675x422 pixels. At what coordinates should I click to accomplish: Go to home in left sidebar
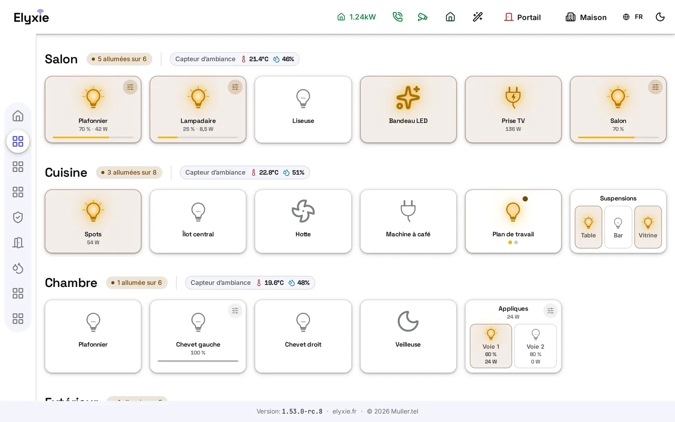[18, 116]
